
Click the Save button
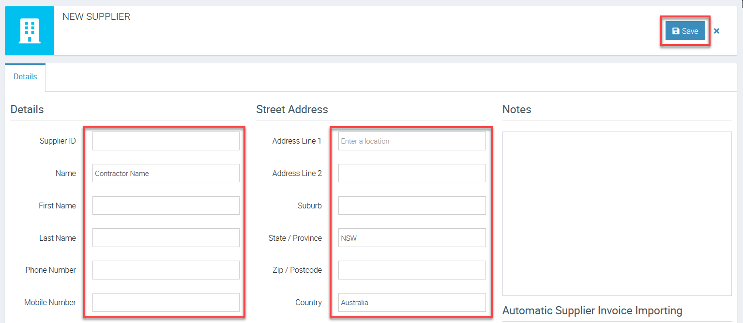(x=685, y=31)
